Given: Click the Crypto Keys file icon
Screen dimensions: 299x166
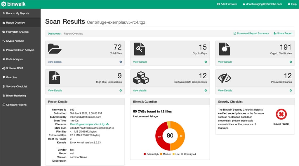Looking at the screenshot, I should [139, 49].
